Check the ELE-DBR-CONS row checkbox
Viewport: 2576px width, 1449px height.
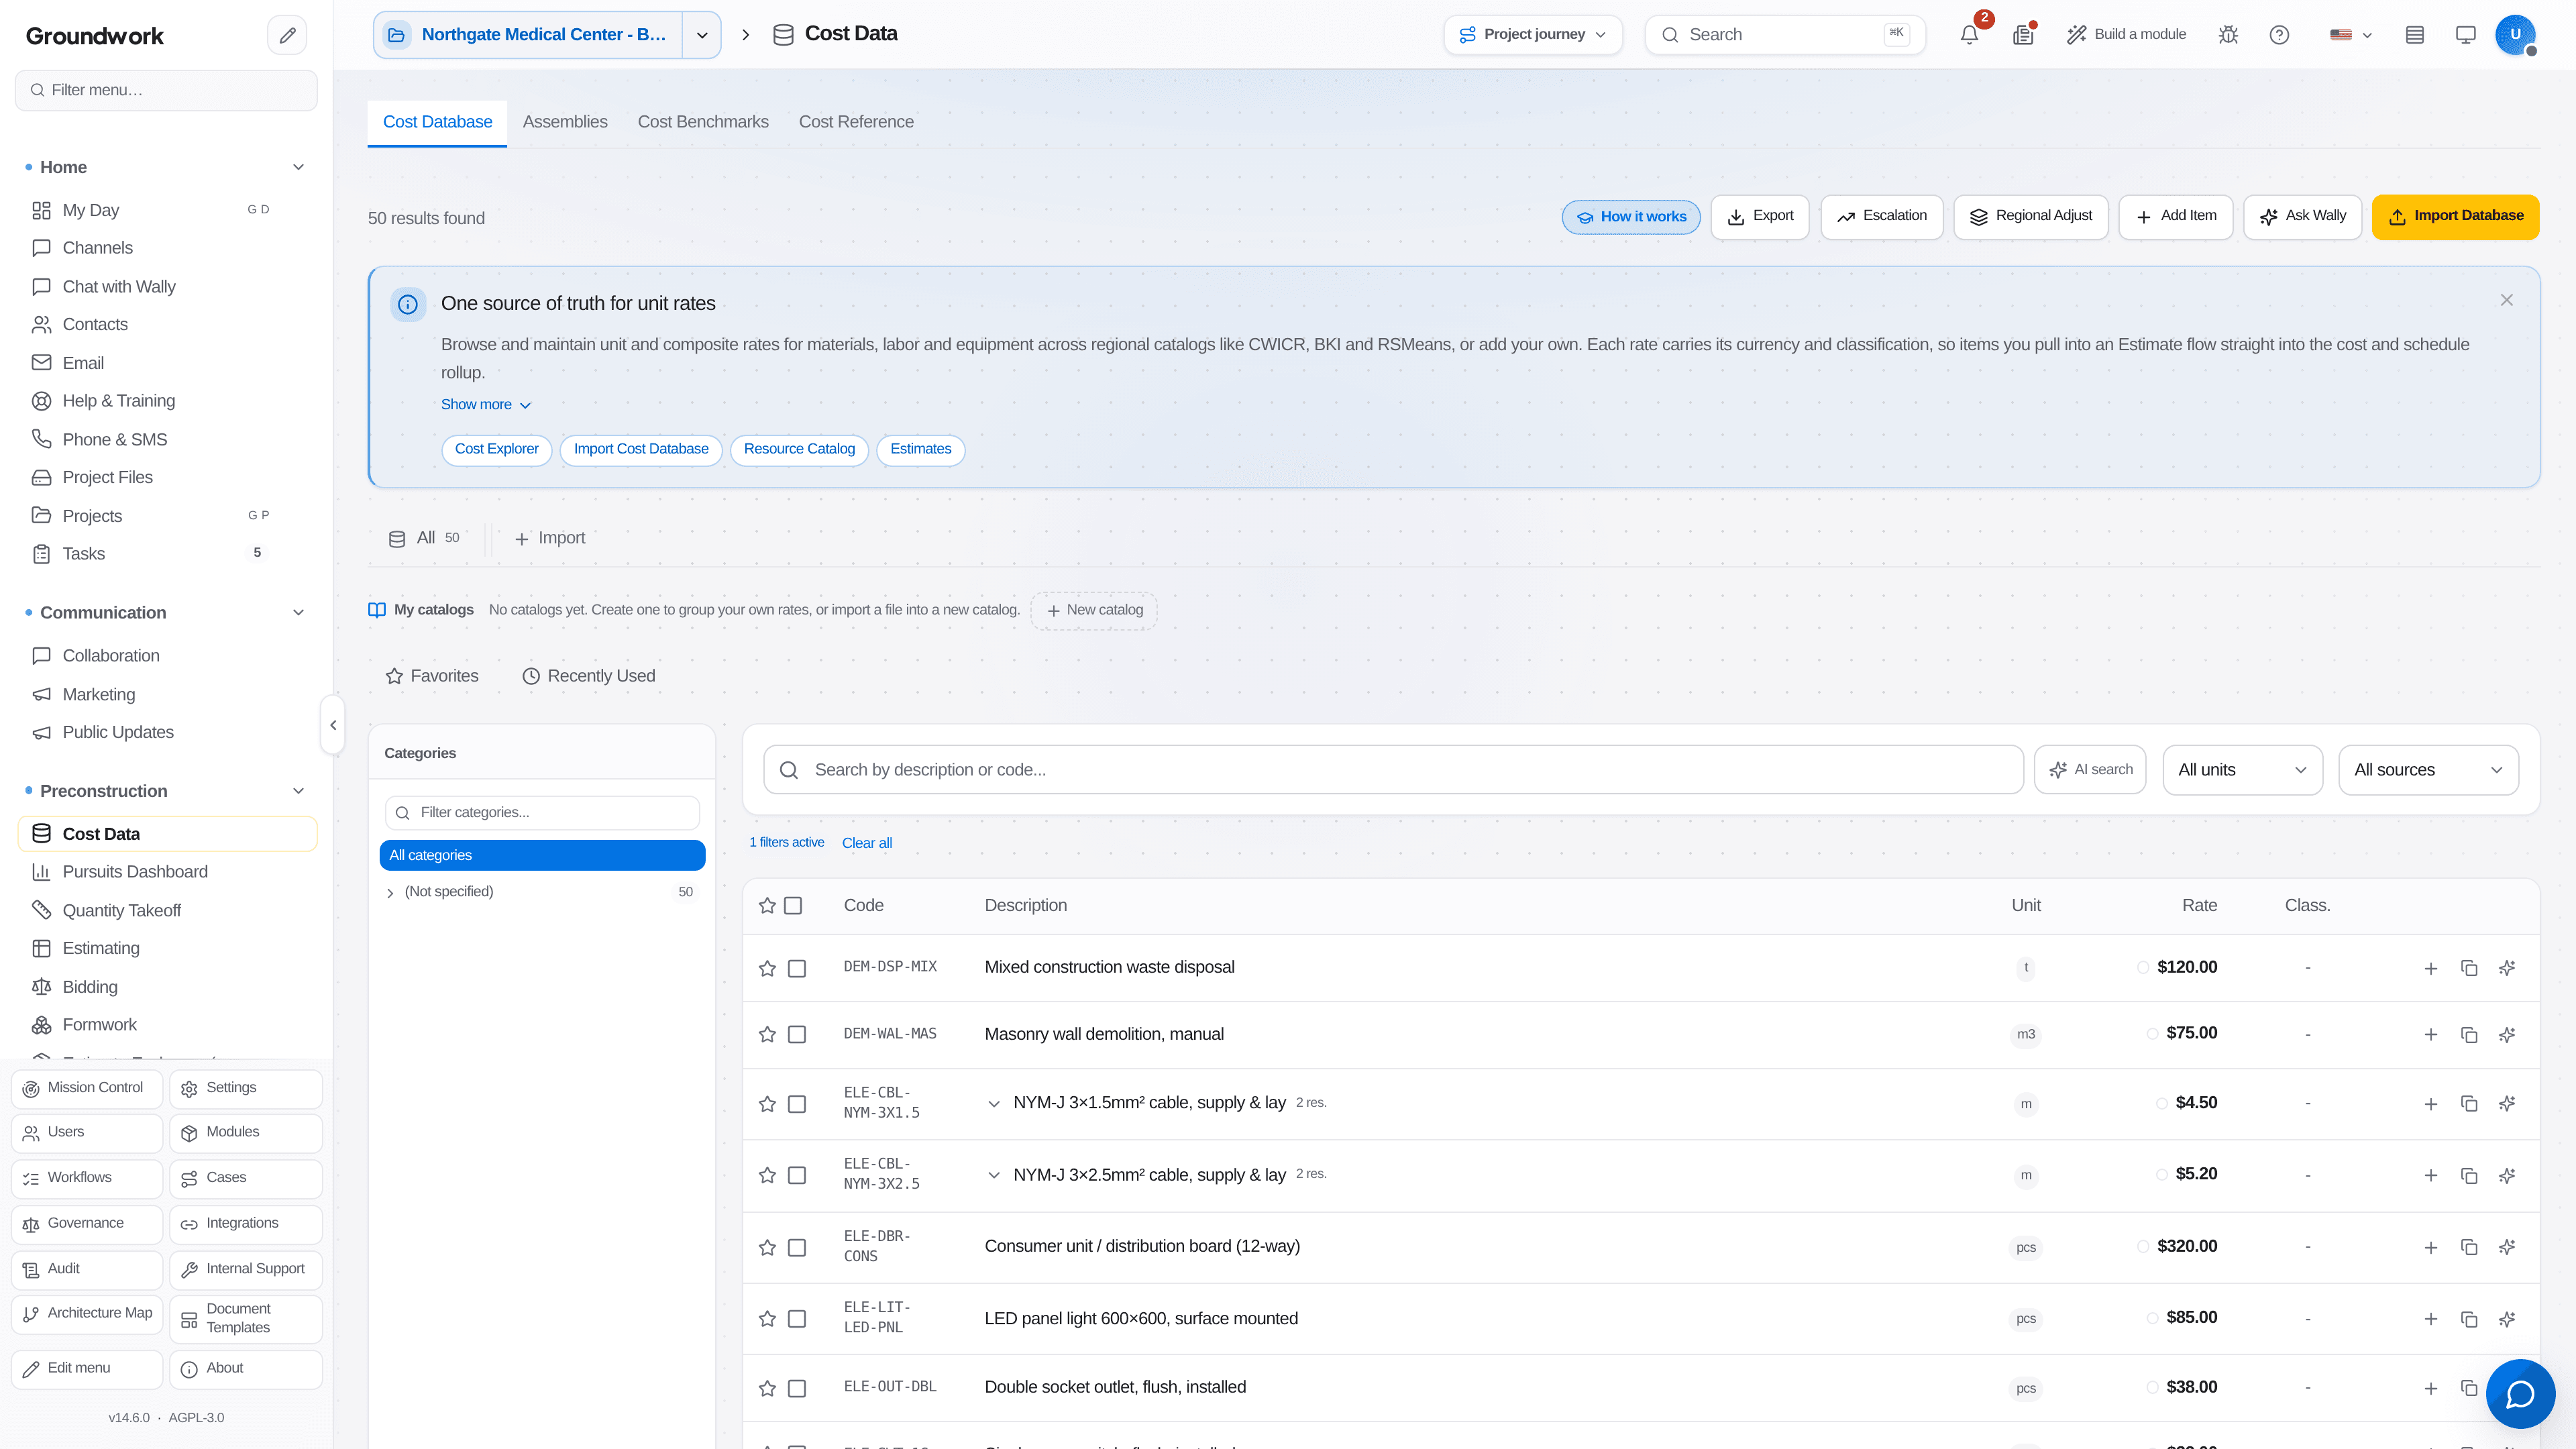(797, 1247)
